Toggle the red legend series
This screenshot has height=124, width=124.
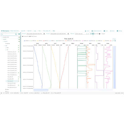click(45, 41)
